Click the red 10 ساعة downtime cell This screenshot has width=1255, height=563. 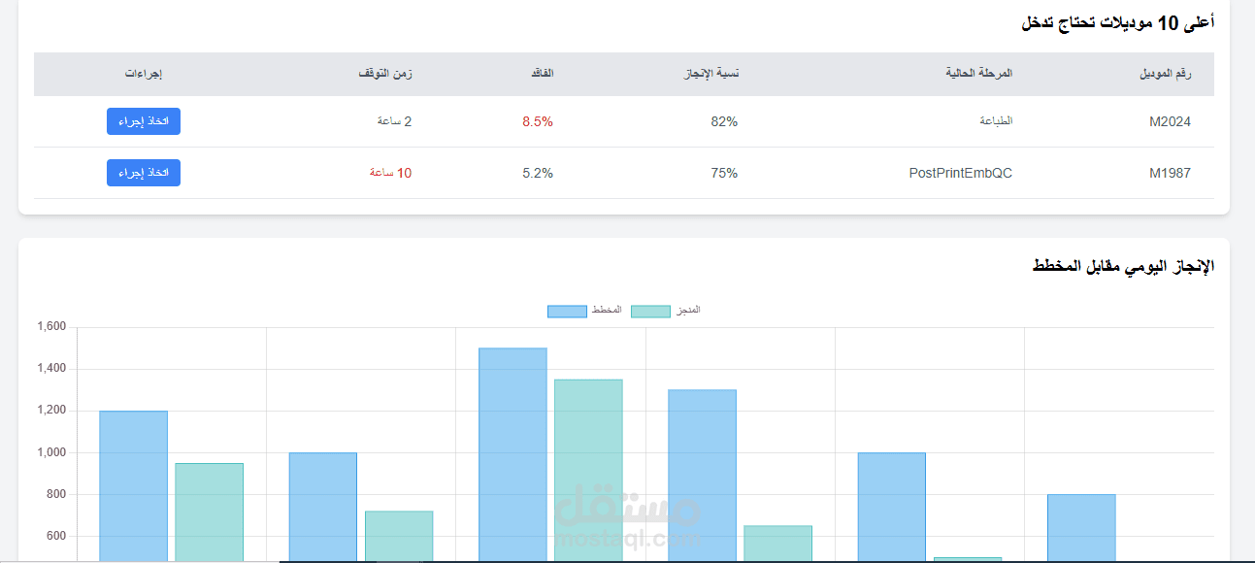pyautogui.click(x=391, y=173)
